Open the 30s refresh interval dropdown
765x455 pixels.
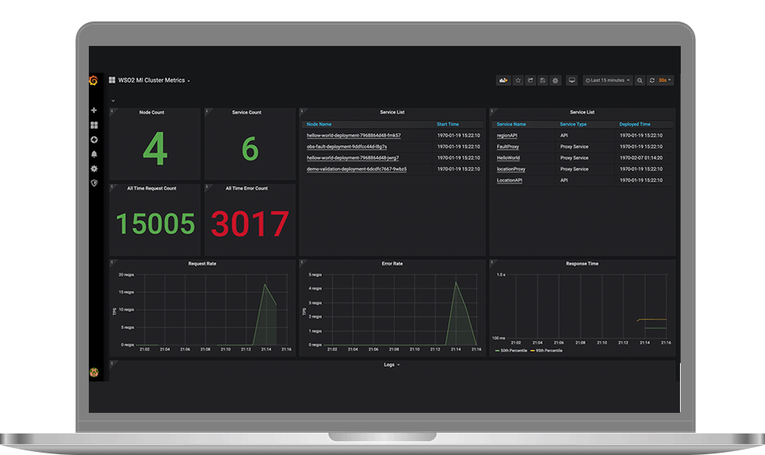tap(663, 80)
